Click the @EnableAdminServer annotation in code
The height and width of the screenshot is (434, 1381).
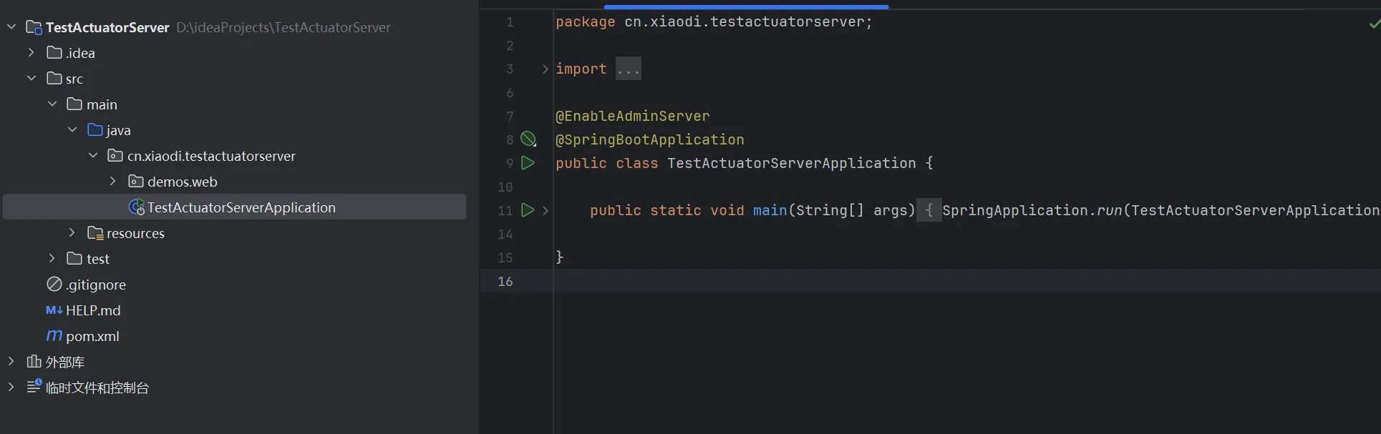click(x=633, y=116)
